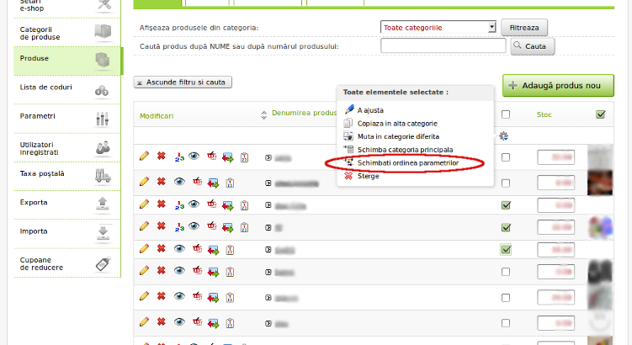Sort by the Stoc column header
The height and width of the screenshot is (345, 632).
pyautogui.click(x=544, y=114)
